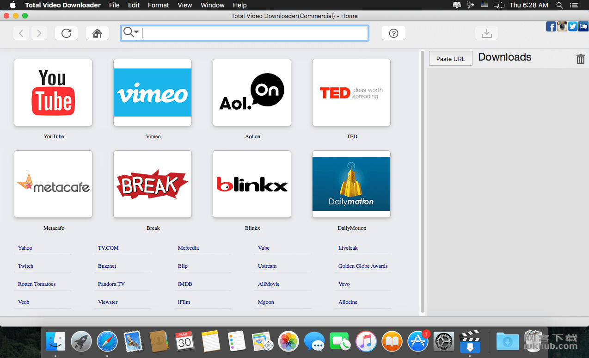Go forward using the forward arrow
Image resolution: width=589 pixels, height=358 pixels.
point(39,33)
